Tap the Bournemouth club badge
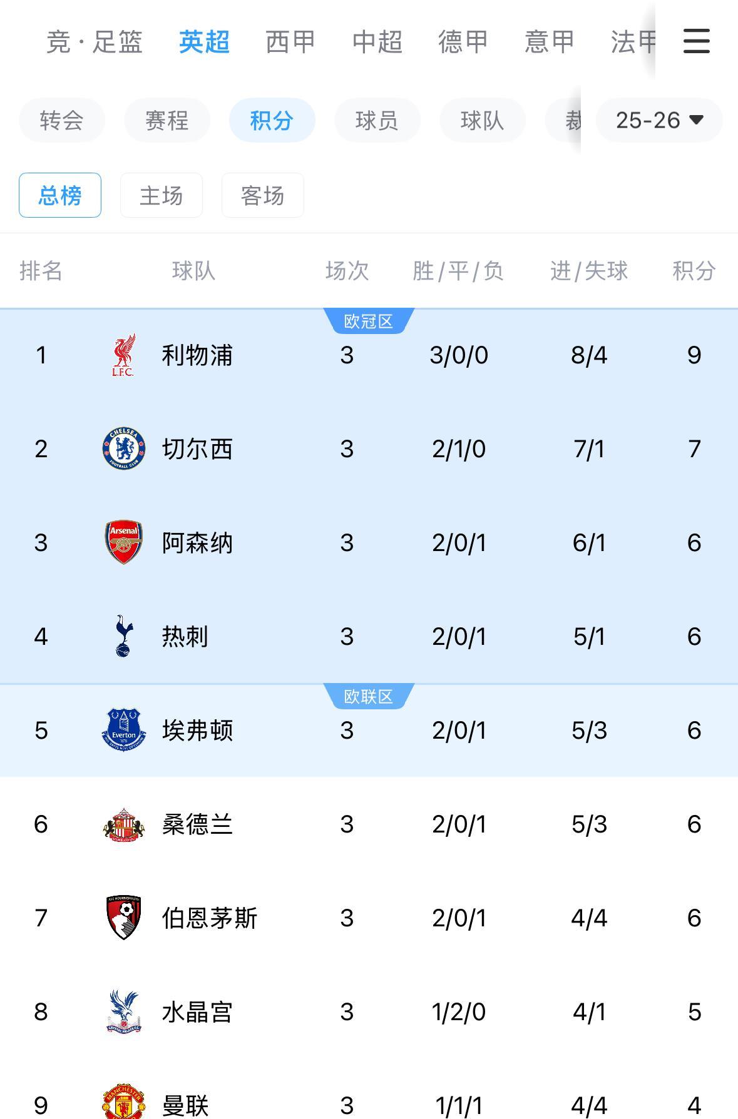The image size is (738, 1119). pos(123,918)
